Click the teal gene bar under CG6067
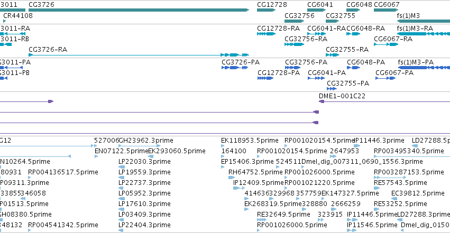The image size is (450, 233). click(387, 10)
